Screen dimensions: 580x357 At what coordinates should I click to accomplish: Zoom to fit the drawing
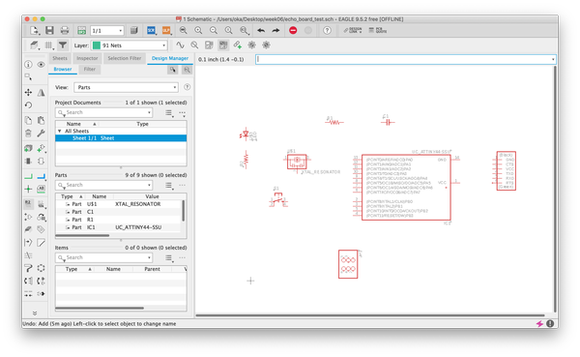point(183,30)
